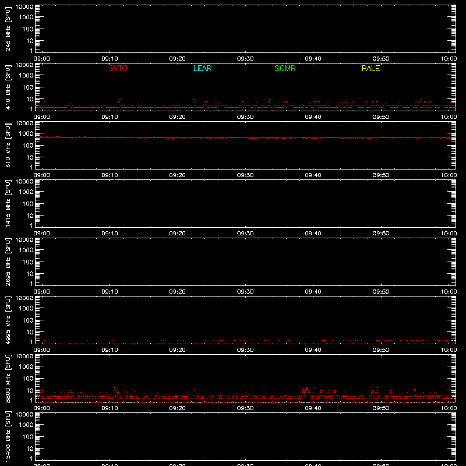Click 09:10 tick under the 8800 MHz panel

point(110,408)
